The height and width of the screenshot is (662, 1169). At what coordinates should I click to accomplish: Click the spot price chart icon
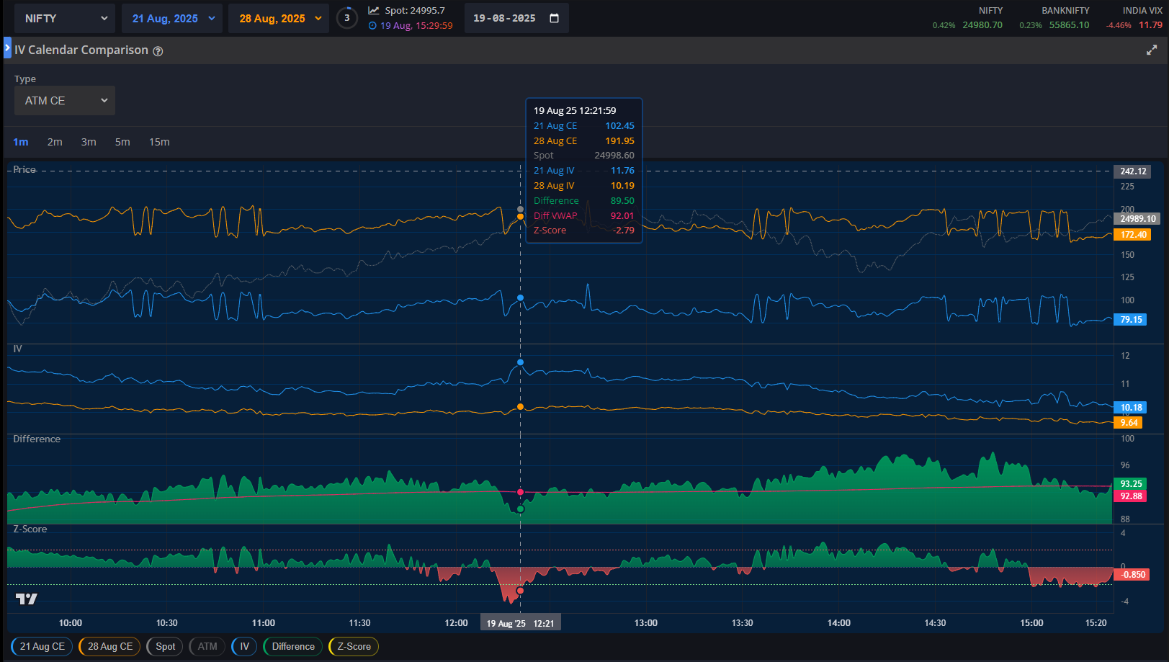tap(373, 11)
